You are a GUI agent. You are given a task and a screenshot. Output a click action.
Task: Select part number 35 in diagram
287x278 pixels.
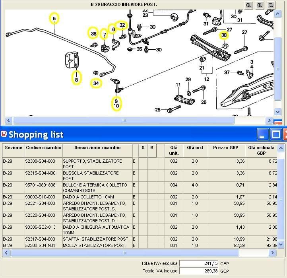click(x=139, y=49)
